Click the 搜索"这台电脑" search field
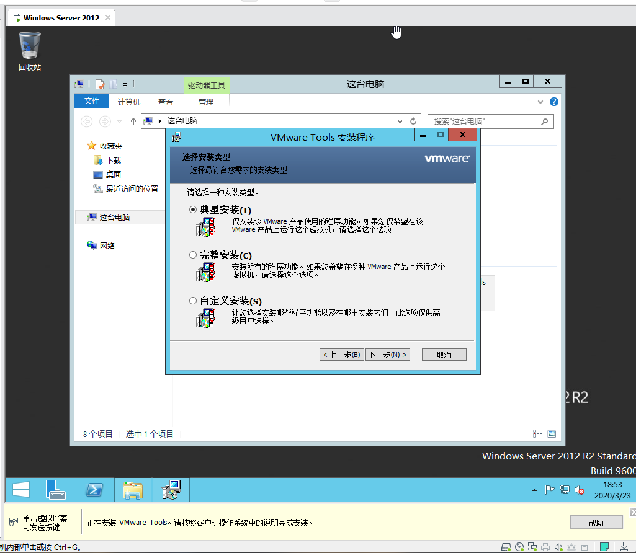The width and height of the screenshot is (636, 553). (x=484, y=122)
